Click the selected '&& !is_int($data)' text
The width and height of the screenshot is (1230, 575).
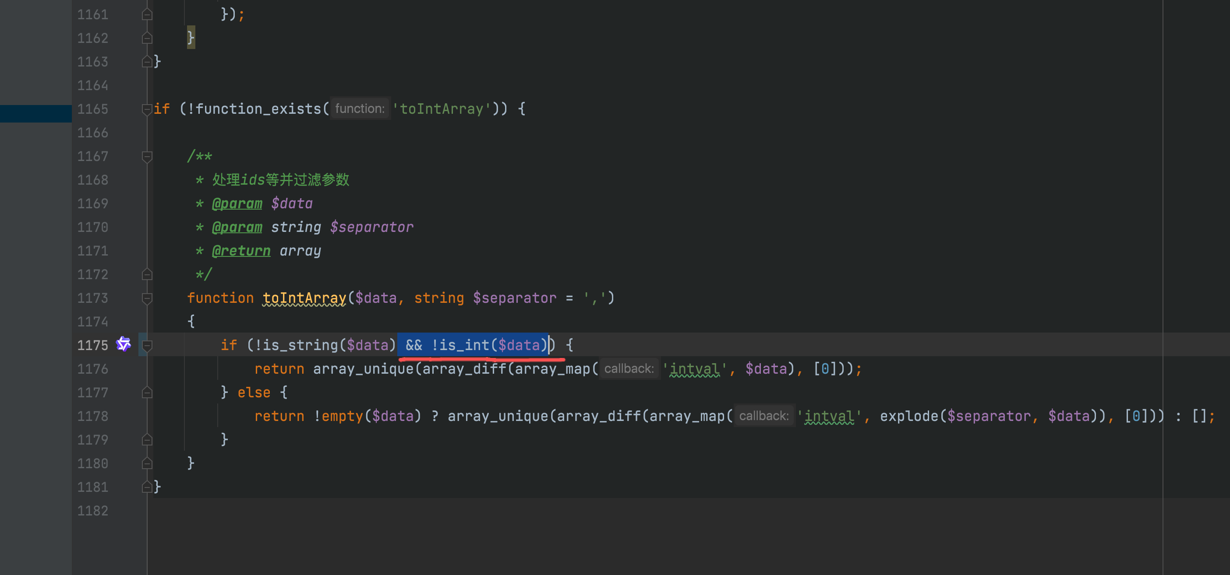click(x=473, y=345)
